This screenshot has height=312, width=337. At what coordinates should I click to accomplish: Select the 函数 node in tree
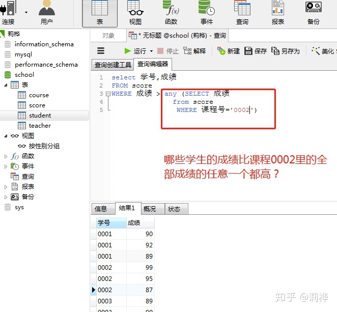pyautogui.click(x=28, y=156)
